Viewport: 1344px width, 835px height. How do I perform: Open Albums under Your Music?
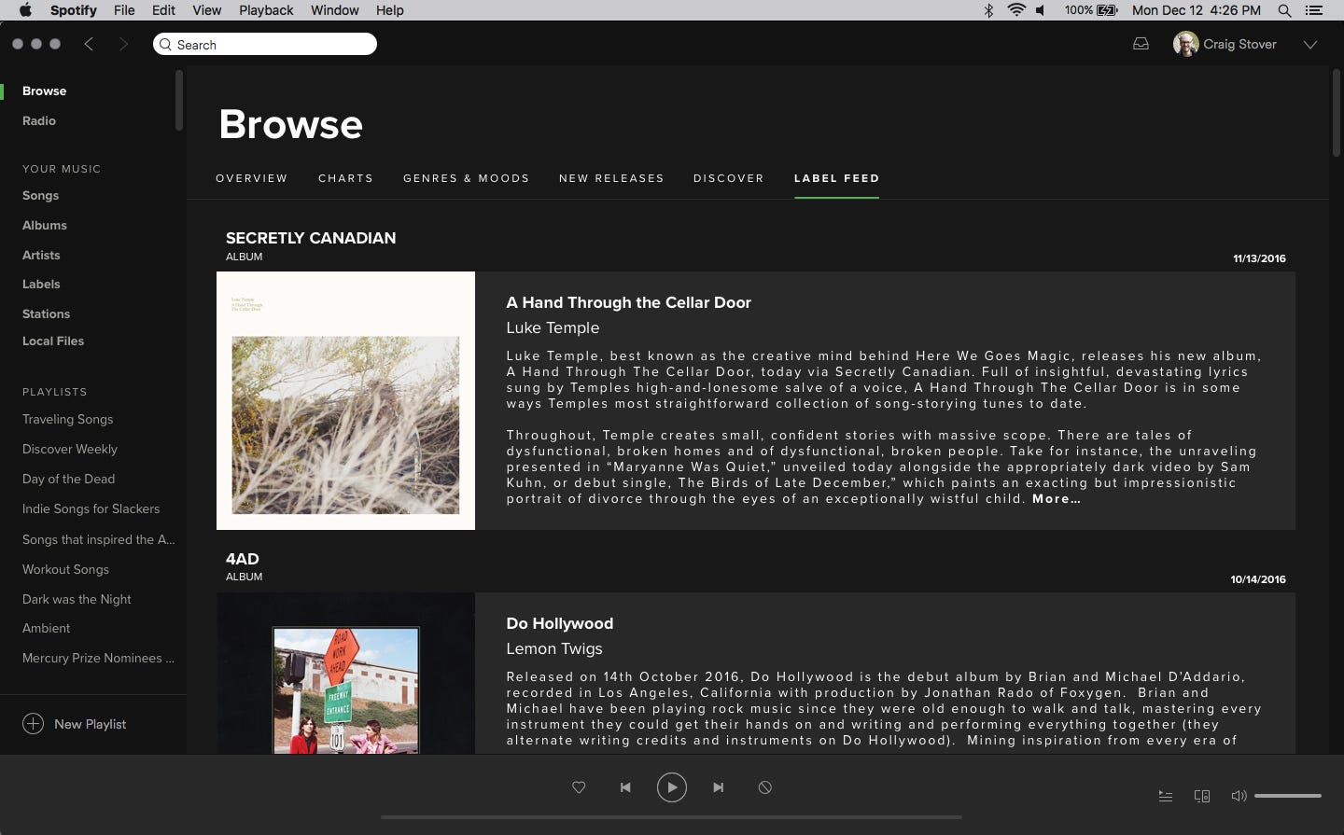point(45,225)
